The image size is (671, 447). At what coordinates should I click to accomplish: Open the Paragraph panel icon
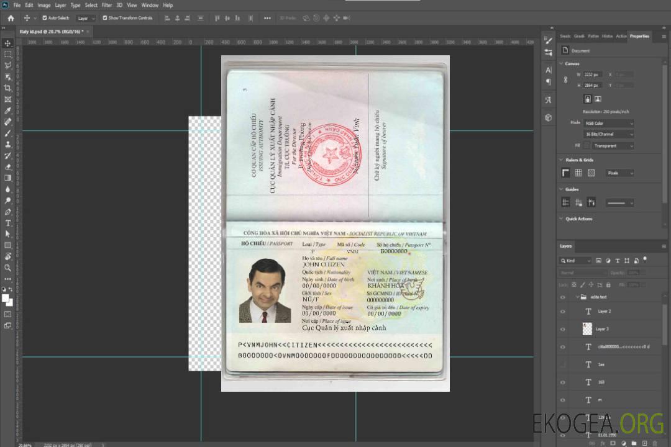pos(549,82)
